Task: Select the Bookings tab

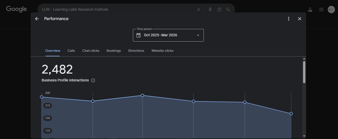Action: pyautogui.click(x=114, y=51)
